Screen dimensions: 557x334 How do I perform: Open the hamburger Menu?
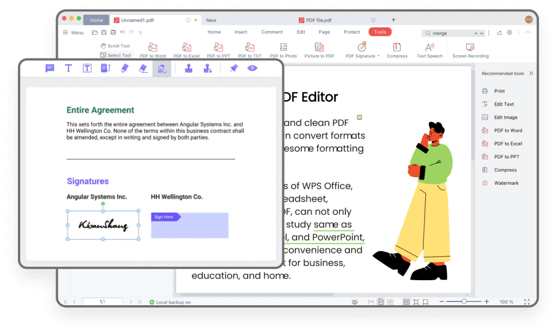[72, 32]
